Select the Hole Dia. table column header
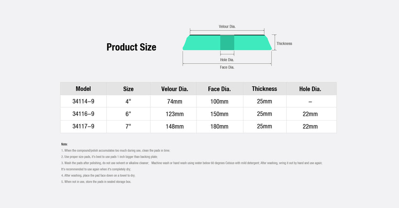The height and width of the screenshot is (208, 399). click(x=310, y=89)
